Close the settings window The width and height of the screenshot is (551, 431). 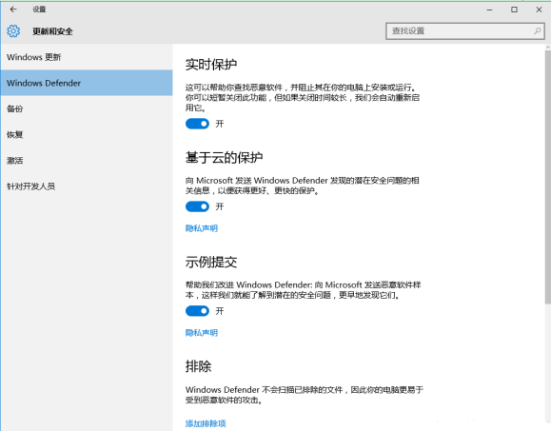point(539,10)
